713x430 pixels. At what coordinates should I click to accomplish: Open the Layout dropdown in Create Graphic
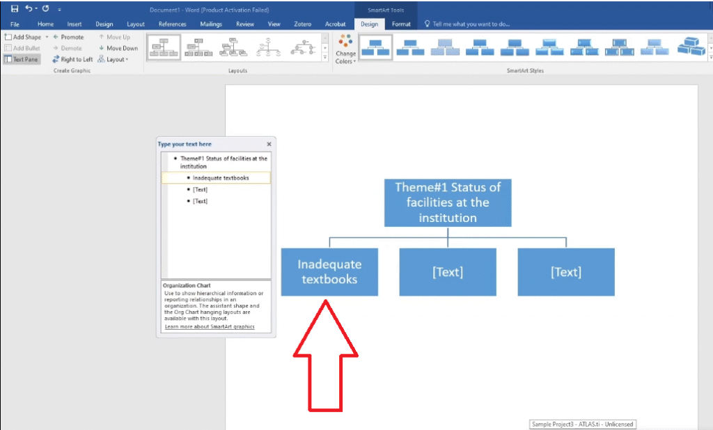tap(113, 59)
